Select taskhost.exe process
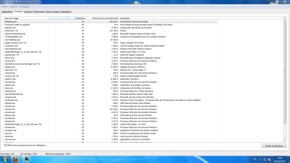Viewport: 290px width, 163px height. click(111, 91)
